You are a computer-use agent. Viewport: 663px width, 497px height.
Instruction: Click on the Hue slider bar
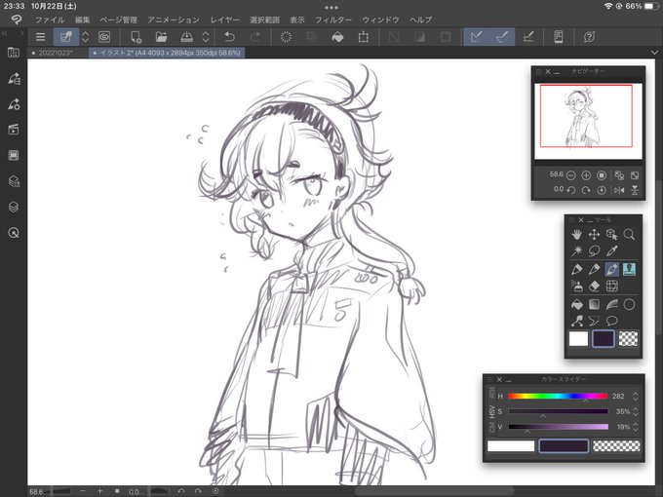(x=558, y=396)
